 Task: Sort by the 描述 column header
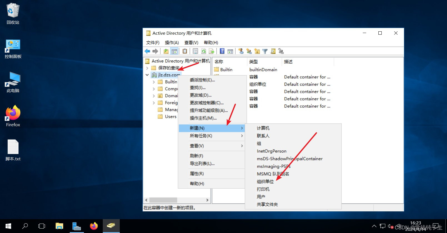coord(308,62)
